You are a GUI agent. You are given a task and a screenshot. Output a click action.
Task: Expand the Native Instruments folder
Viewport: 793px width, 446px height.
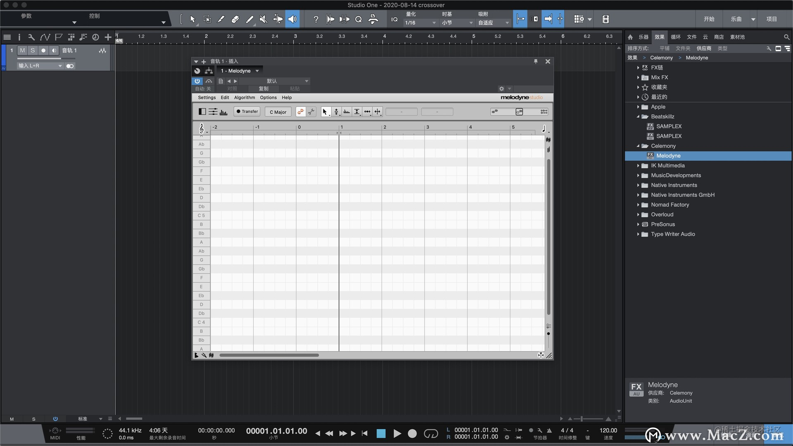tap(639, 185)
